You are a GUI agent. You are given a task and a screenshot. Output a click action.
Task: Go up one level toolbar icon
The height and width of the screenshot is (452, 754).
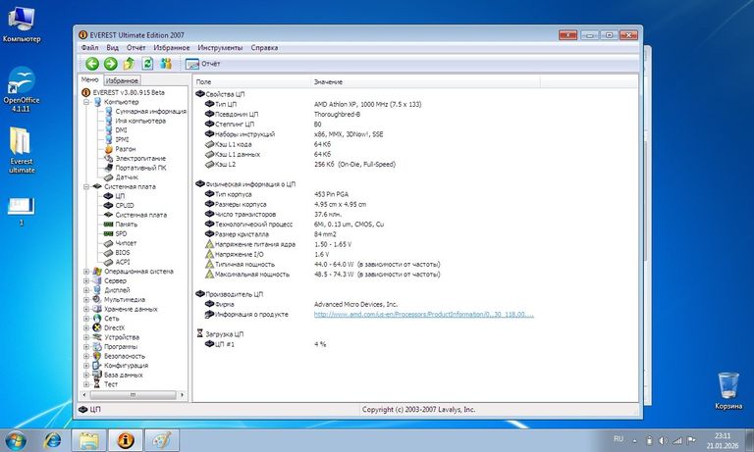point(129,64)
